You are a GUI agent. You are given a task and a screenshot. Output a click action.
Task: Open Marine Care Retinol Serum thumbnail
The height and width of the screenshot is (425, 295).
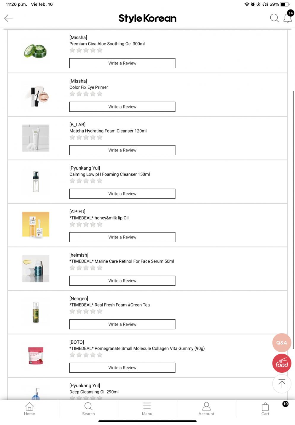point(36,268)
